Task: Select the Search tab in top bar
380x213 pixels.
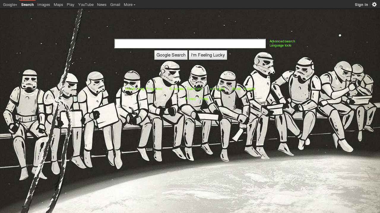Action: coord(27,4)
